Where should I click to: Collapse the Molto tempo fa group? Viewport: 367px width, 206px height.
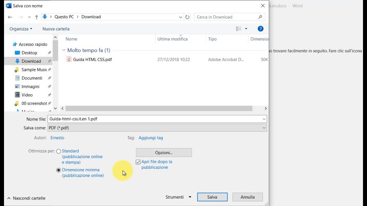pyautogui.click(x=64, y=50)
